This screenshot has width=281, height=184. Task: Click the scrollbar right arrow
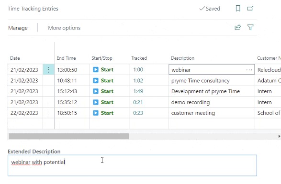[279, 136]
